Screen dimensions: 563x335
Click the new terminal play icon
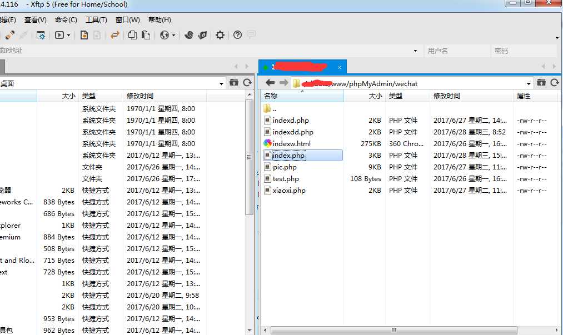point(59,35)
